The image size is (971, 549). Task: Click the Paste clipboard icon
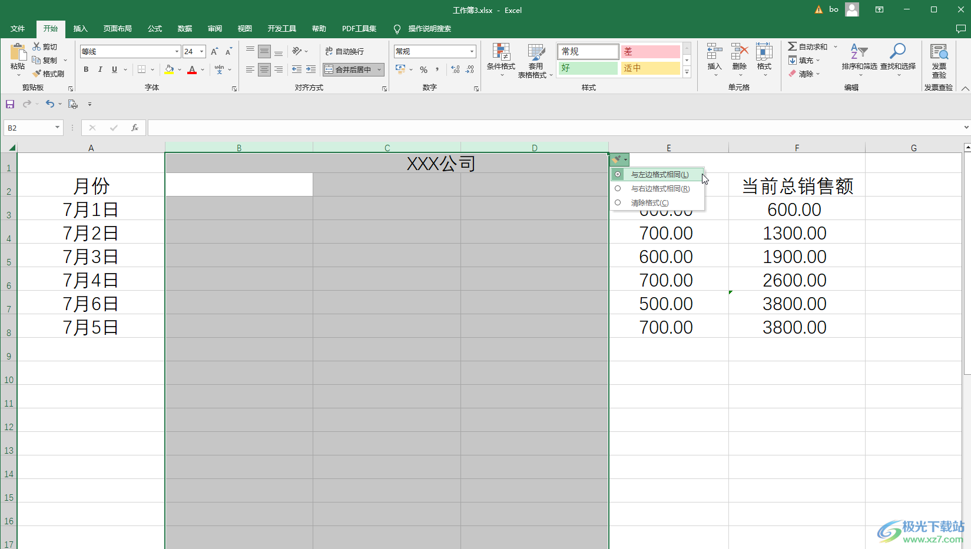[18, 52]
